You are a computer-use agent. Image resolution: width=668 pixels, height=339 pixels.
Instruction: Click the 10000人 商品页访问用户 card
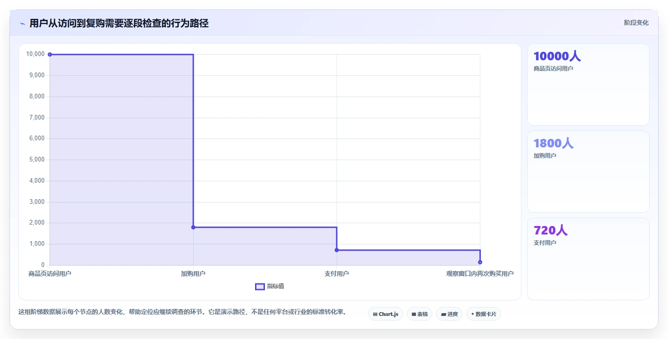[588, 85]
